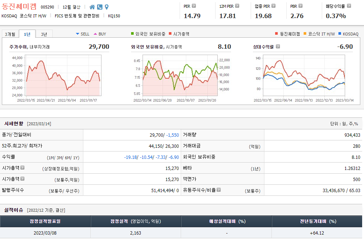Screen dimensions: 364x242
Task: Click the announcement date 2023/03/08
Action: (x=45, y=233)
